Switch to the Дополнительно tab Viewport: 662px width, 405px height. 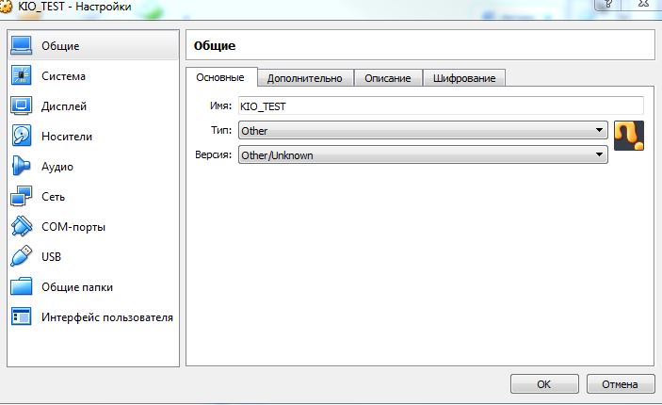tap(304, 78)
